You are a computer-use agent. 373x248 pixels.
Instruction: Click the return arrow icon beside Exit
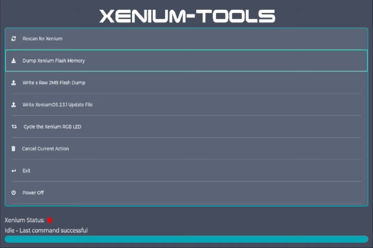14,171
